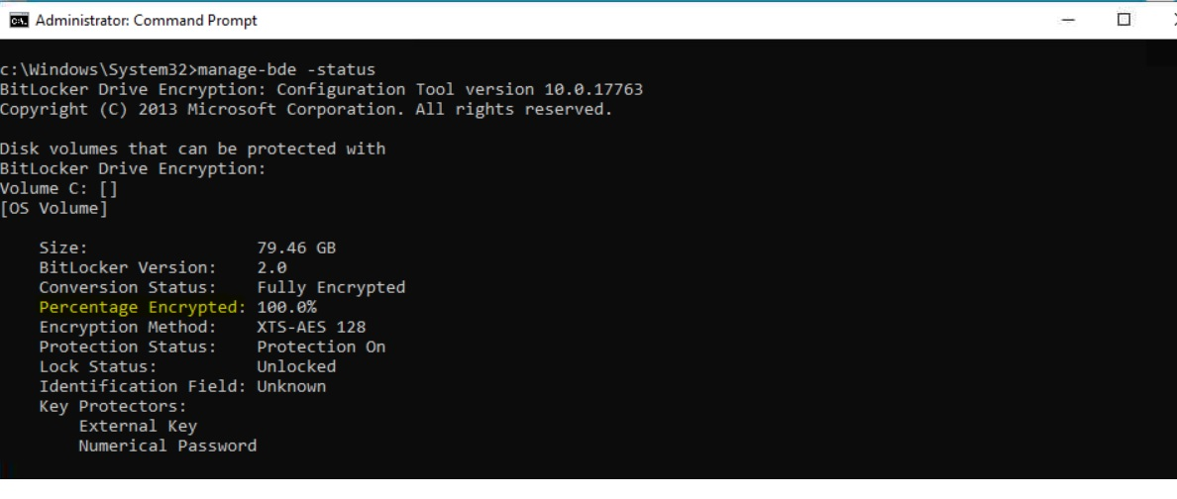Click the 'Microsoft Corporation' copyright text
Screen dimensions: 1177x499
click(291, 109)
